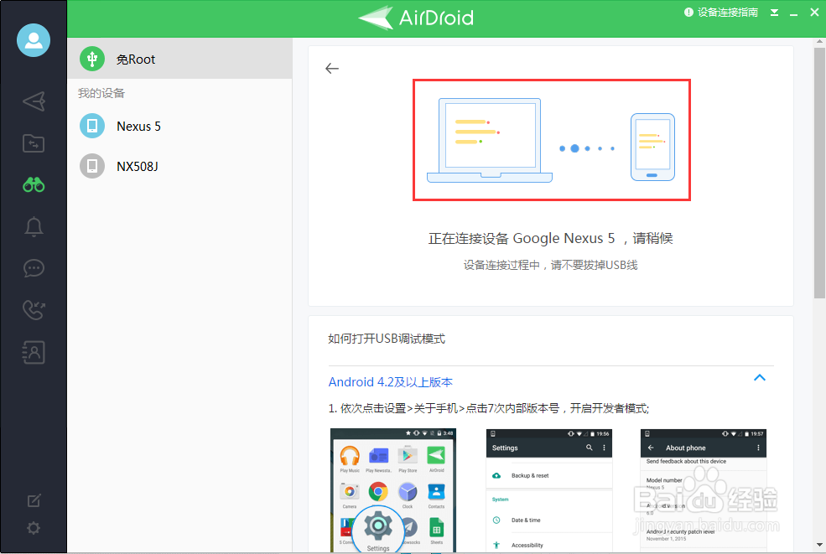Click the blue Nexus 5 device icon

92,126
